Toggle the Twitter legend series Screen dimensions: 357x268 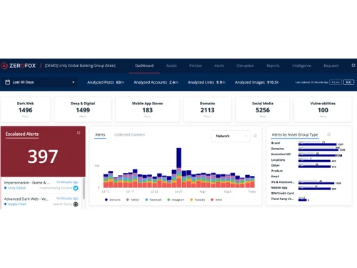tap(133, 199)
